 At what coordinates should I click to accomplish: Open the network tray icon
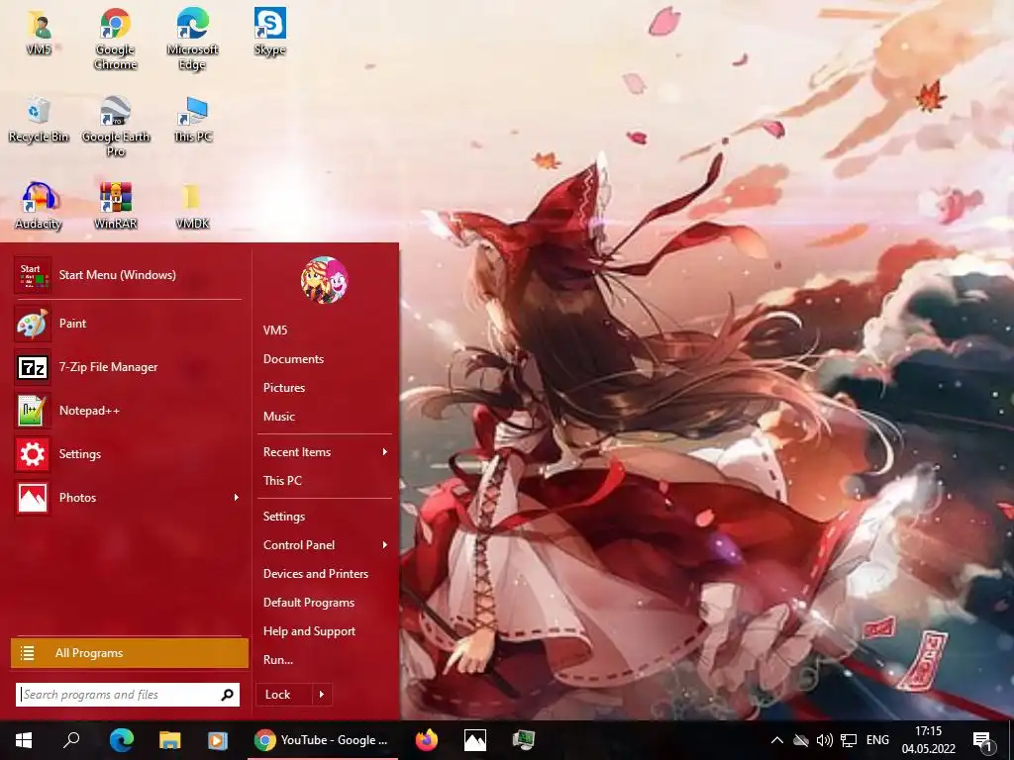[x=849, y=740]
